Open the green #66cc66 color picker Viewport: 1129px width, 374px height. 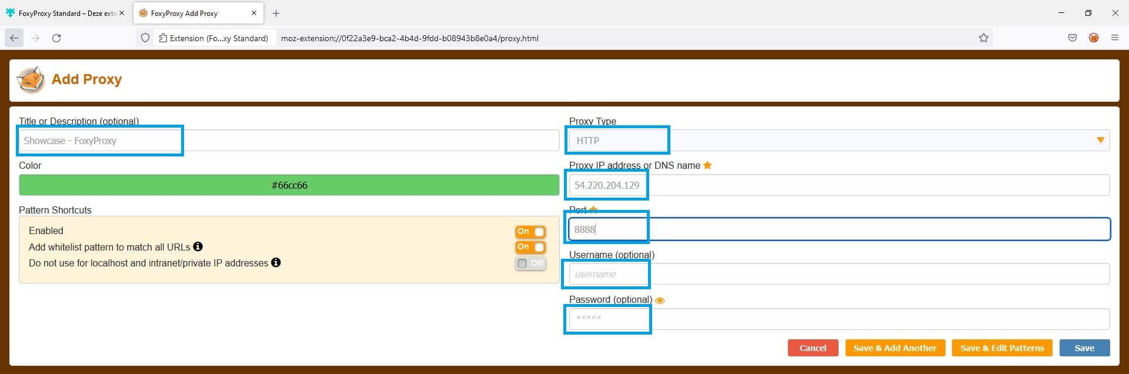click(x=289, y=185)
